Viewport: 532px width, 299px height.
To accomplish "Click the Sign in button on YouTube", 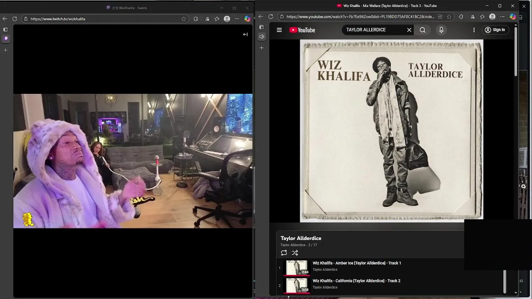I will (495, 30).
